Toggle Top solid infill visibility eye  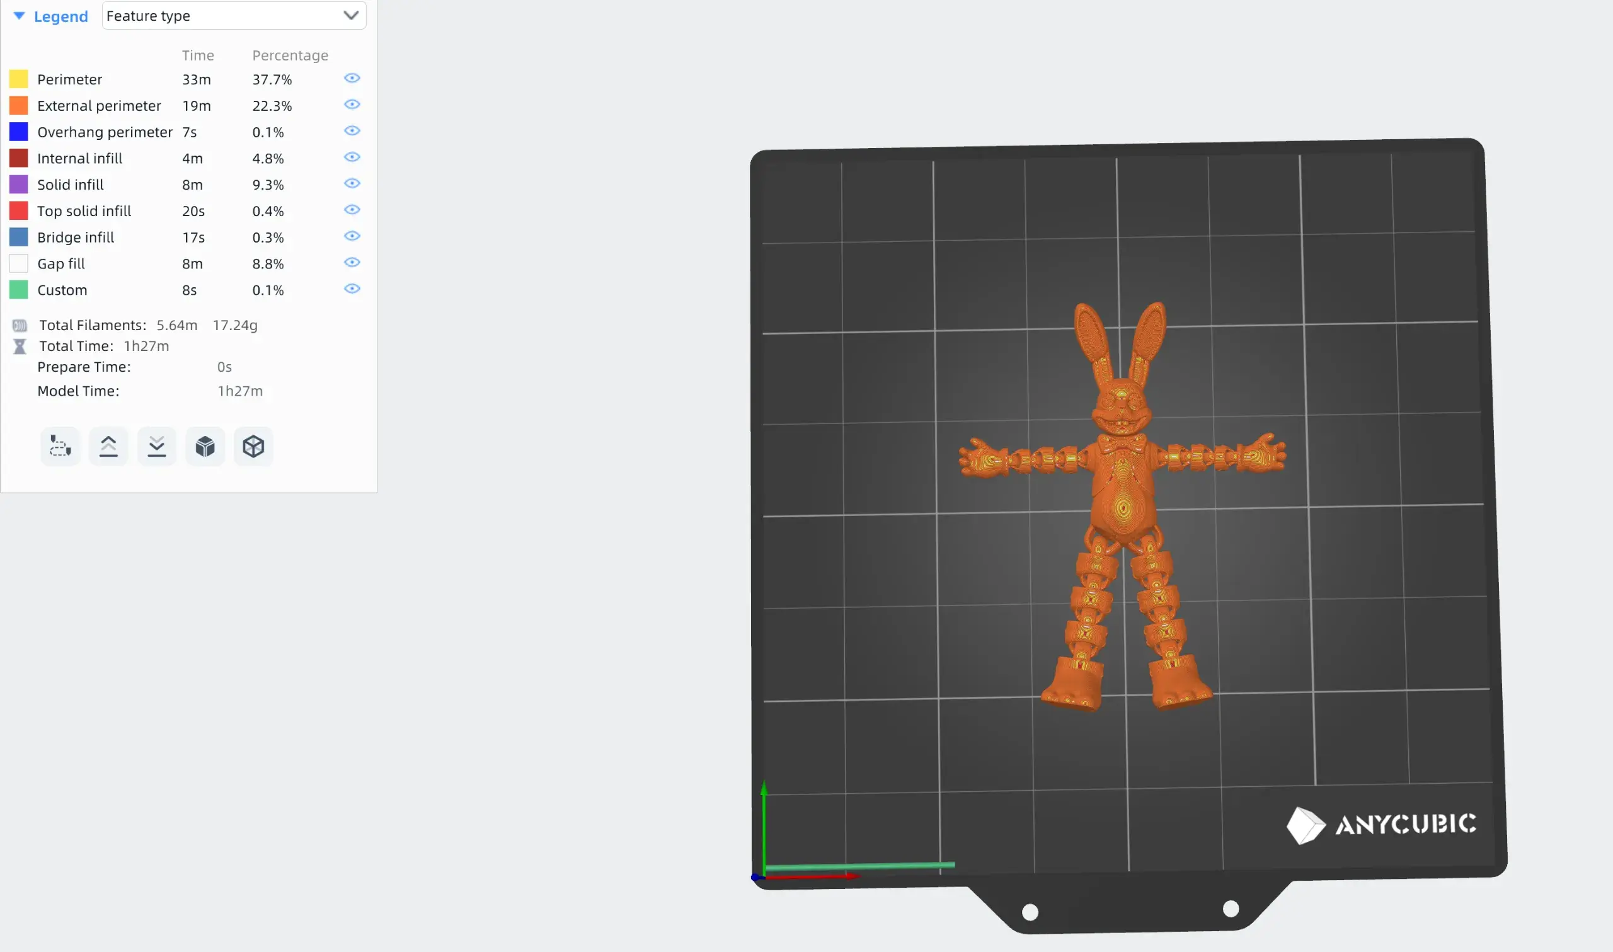pyautogui.click(x=352, y=210)
